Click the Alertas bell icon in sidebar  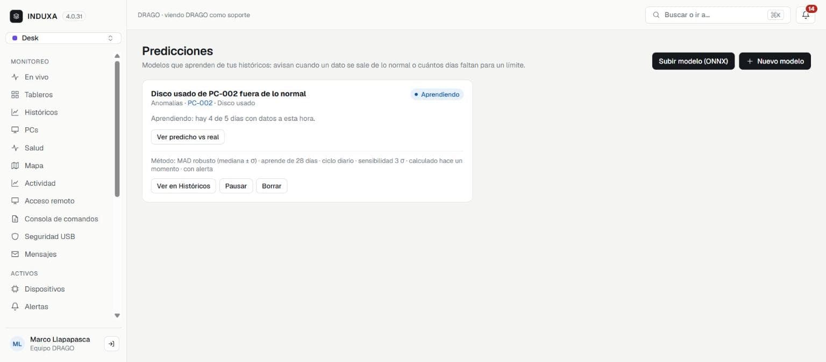coord(15,307)
